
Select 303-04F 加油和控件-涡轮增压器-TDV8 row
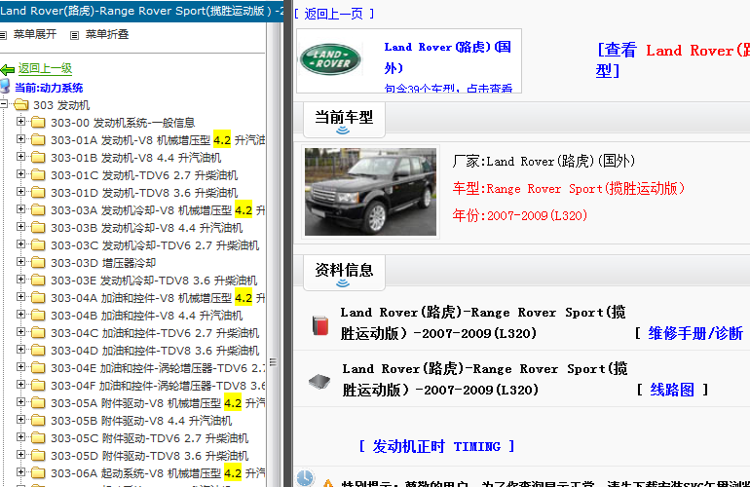[x=158, y=386]
